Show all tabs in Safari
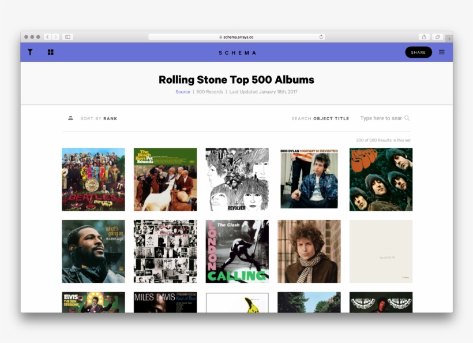Screen dimensions: 473x343 [437, 37]
